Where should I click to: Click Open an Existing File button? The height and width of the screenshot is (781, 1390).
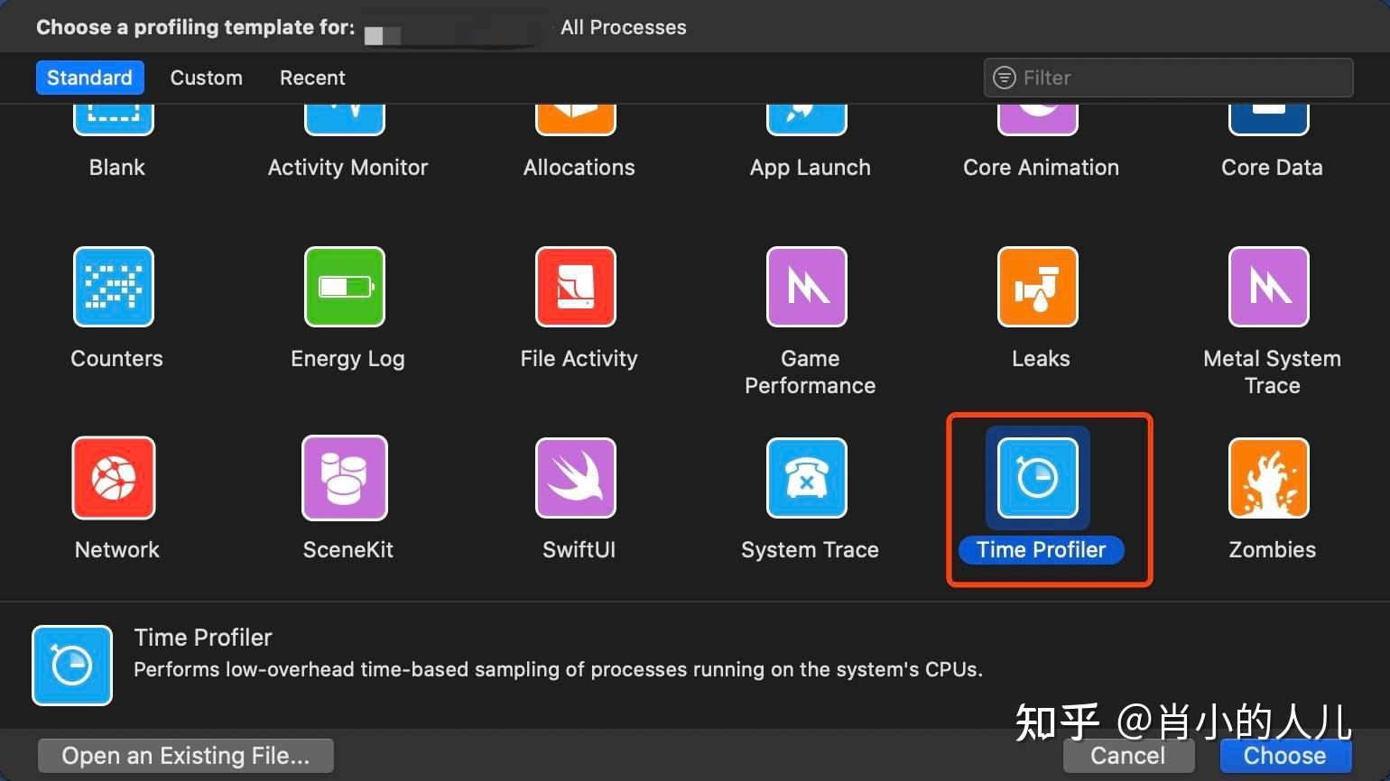click(186, 756)
